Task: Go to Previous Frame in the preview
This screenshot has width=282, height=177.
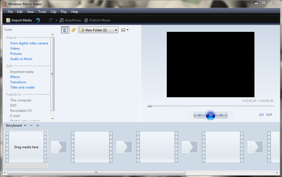Action: click(x=199, y=115)
